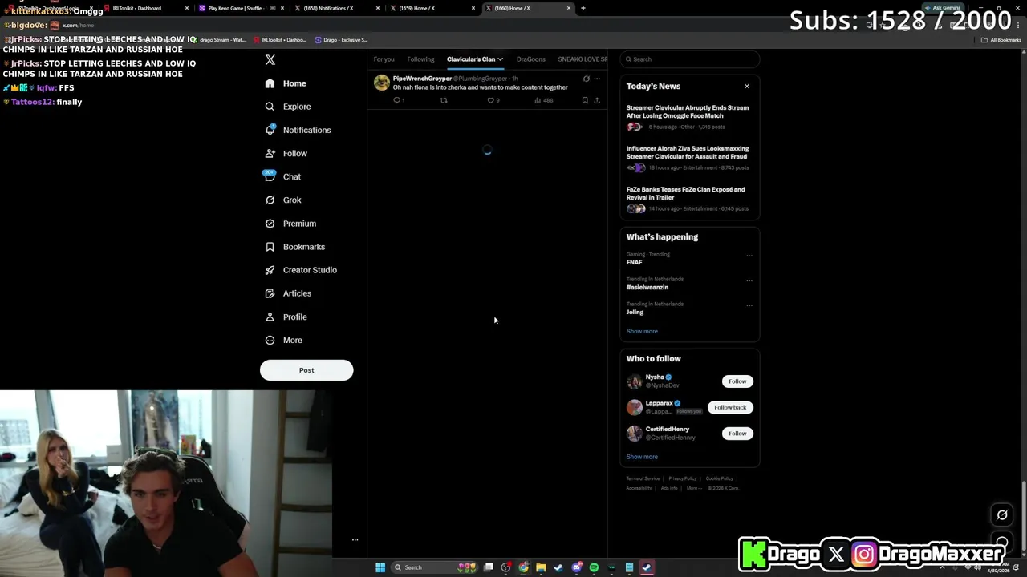Click the Search X input field
This screenshot has width=1027, height=577.
(690, 59)
